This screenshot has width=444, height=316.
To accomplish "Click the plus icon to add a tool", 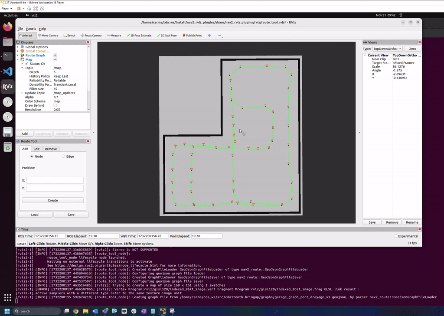I will click(x=209, y=36).
